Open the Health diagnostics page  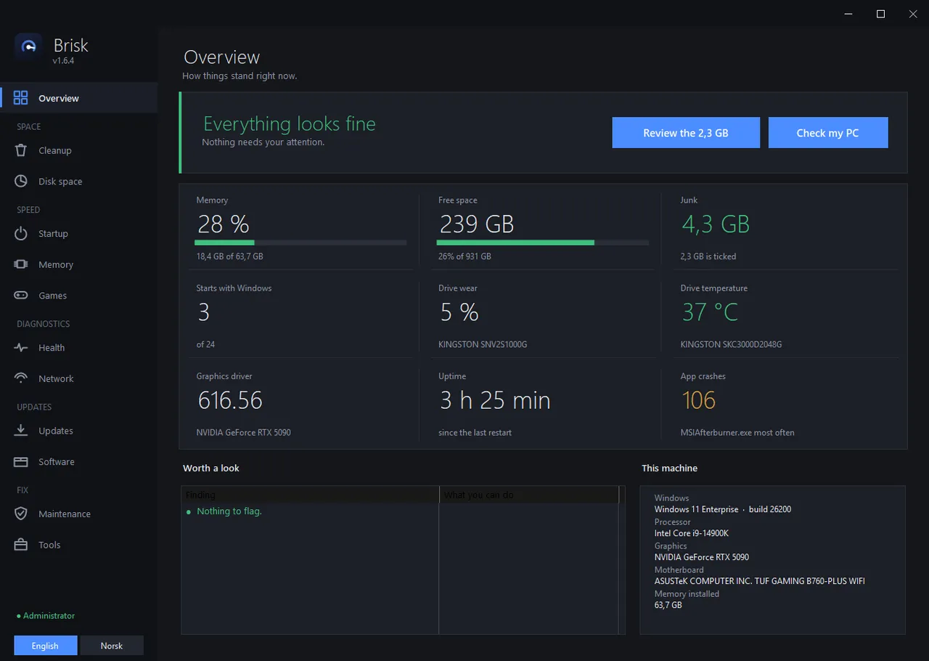pos(78,348)
